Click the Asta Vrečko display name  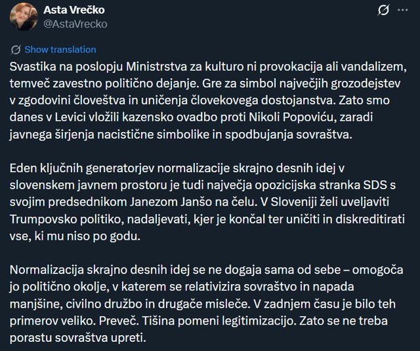(73, 11)
